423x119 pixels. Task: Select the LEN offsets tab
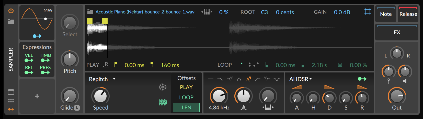(186, 108)
